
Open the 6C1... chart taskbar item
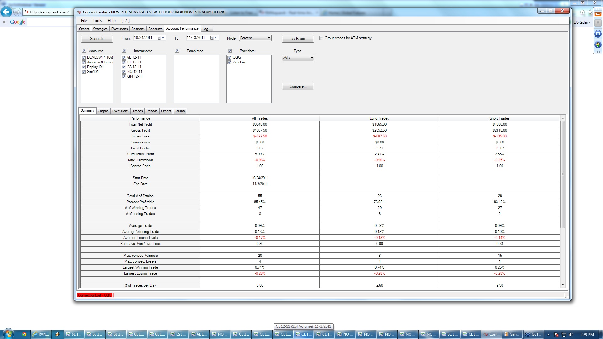tap(450, 334)
